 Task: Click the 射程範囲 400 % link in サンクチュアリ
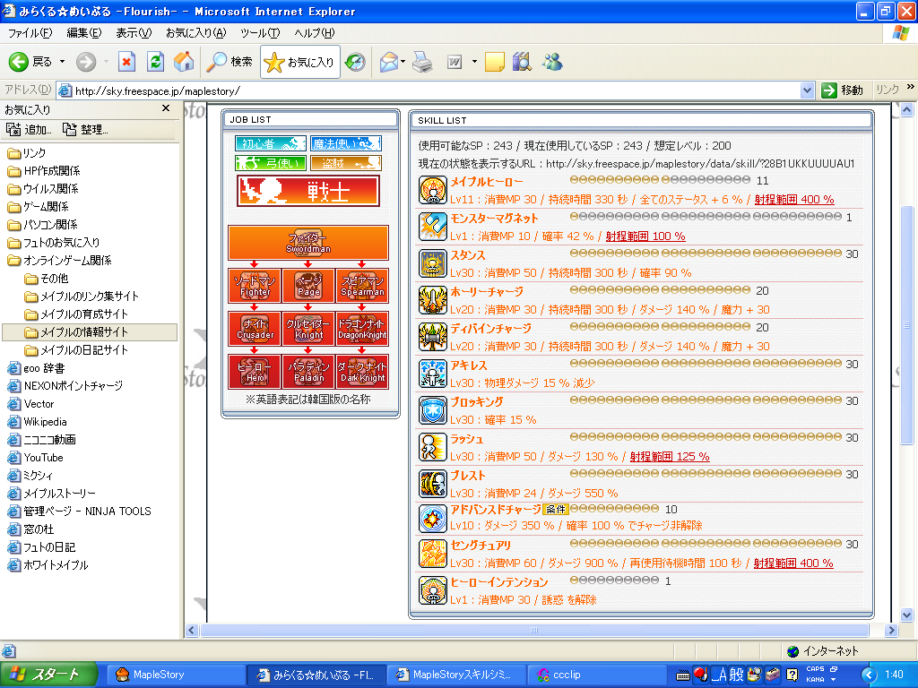pos(793,563)
